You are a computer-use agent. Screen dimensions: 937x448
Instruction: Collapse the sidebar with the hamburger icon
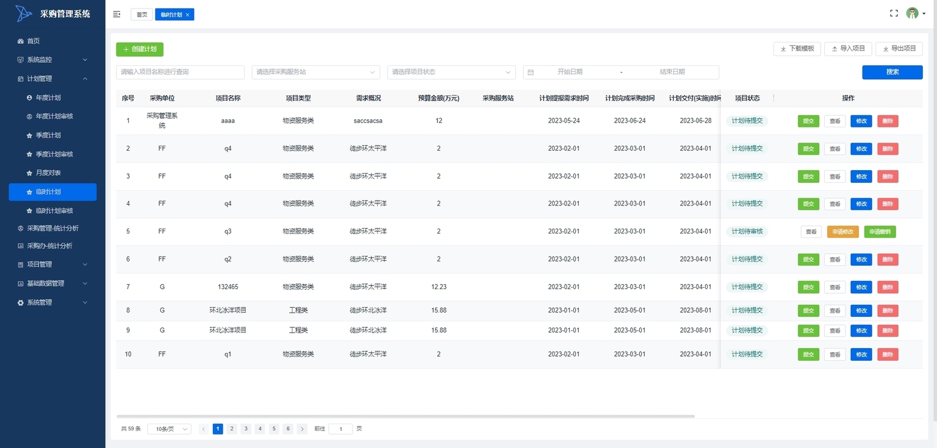(117, 14)
